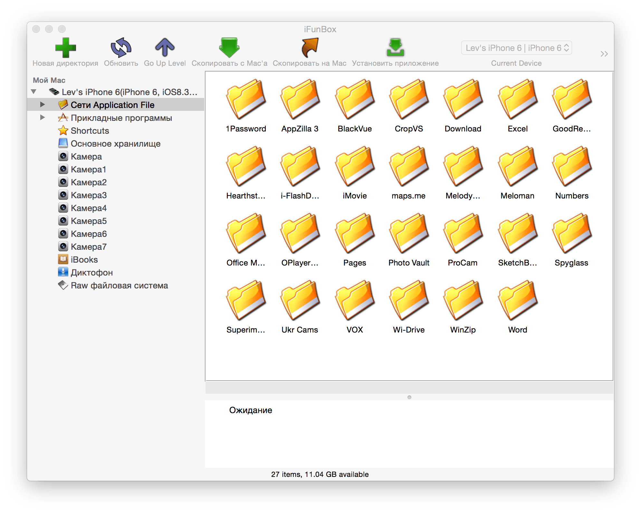Select the BlackVue folder
This screenshot has width=641, height=513.
[x=355, y=106]
